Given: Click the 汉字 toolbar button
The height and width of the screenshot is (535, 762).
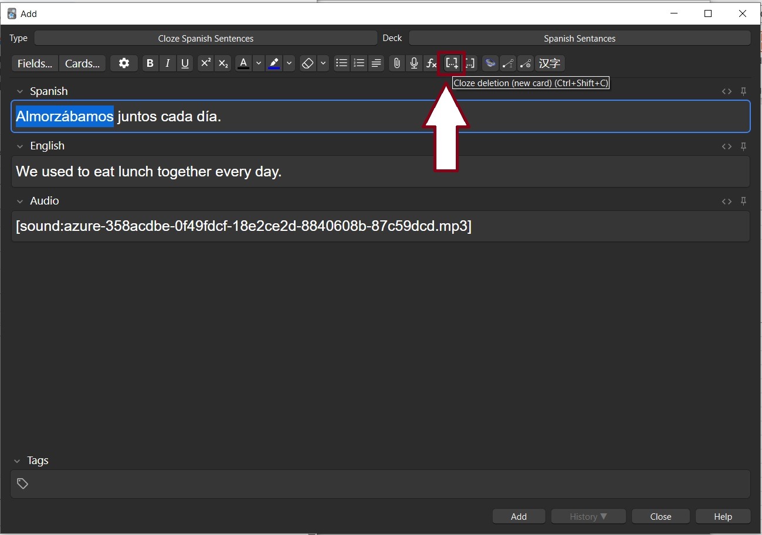Looking at the screenshot, I should point(550,63).
